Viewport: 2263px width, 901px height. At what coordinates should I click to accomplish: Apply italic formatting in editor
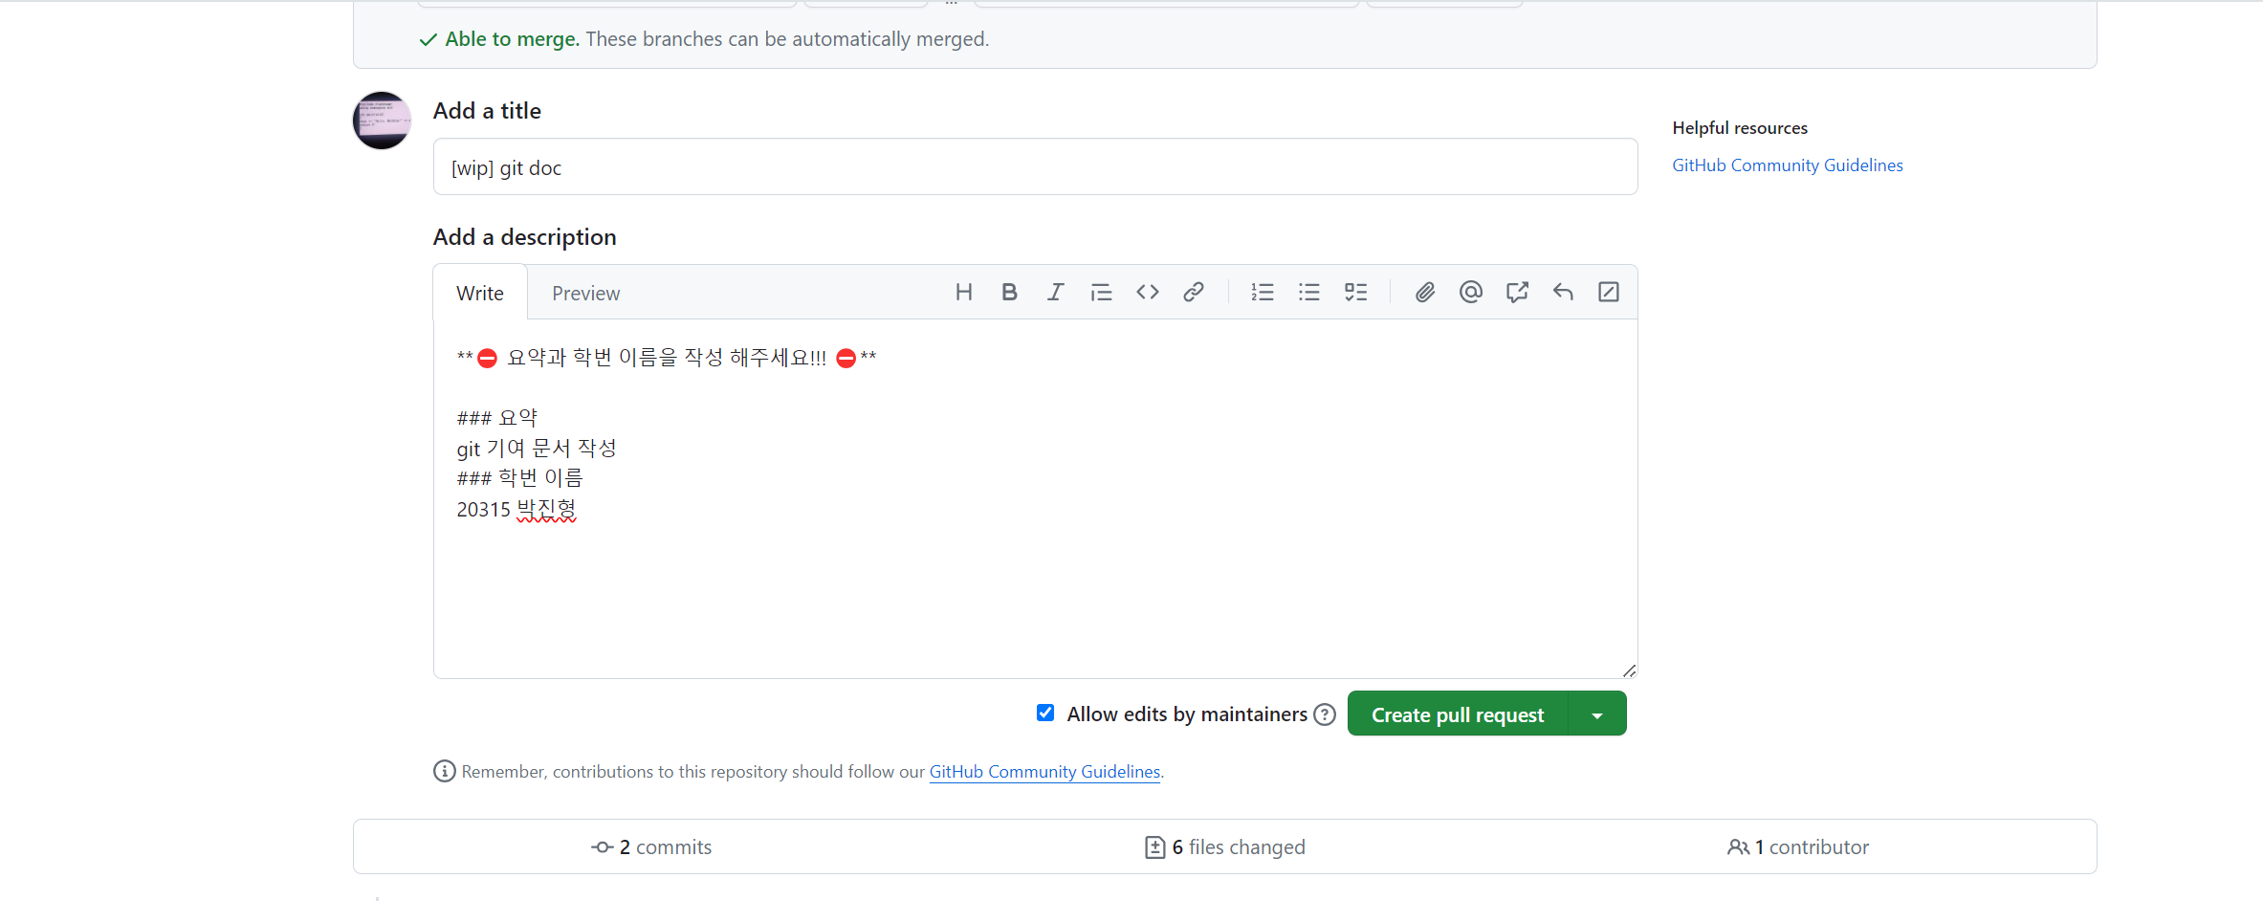click(x=1055, y=293)
